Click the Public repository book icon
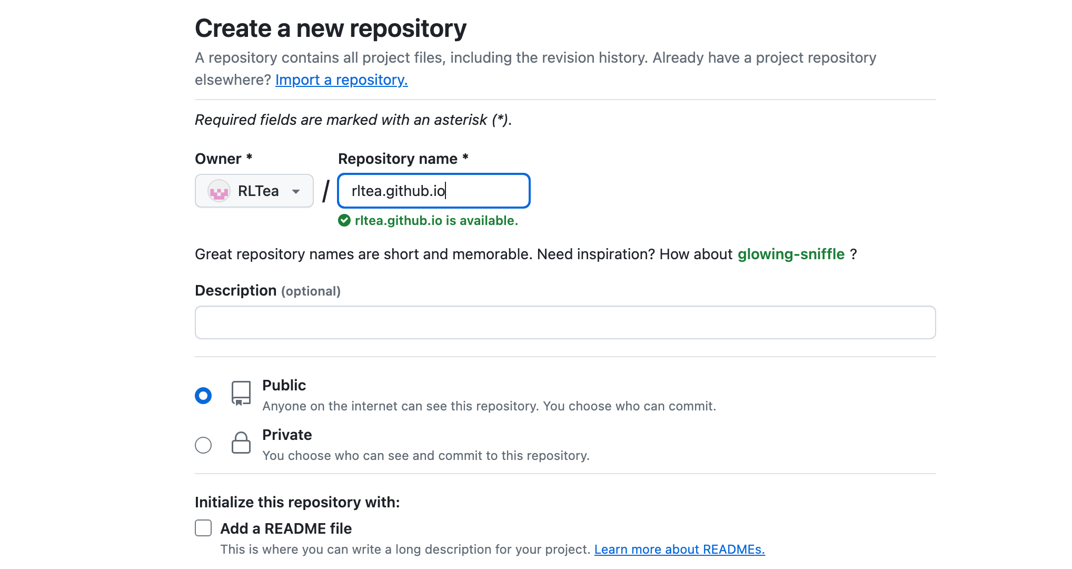This screenshot has height=569, width=1072. pyautogui.click(x=241, y=393)
